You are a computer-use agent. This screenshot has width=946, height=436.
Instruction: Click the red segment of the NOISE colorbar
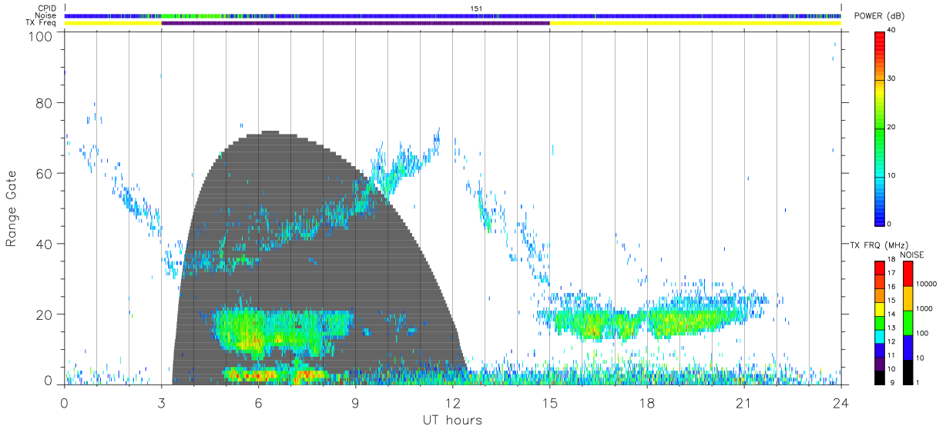pos(907,273)
